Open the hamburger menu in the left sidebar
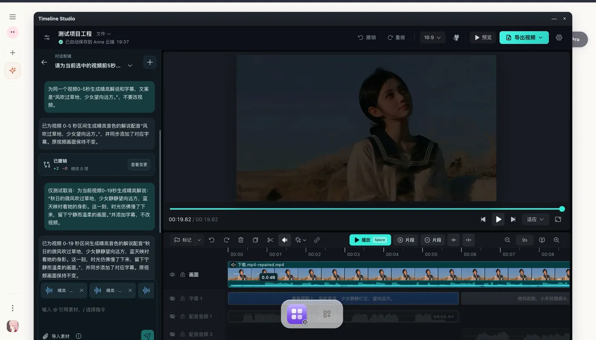 [x=13, y=17]
